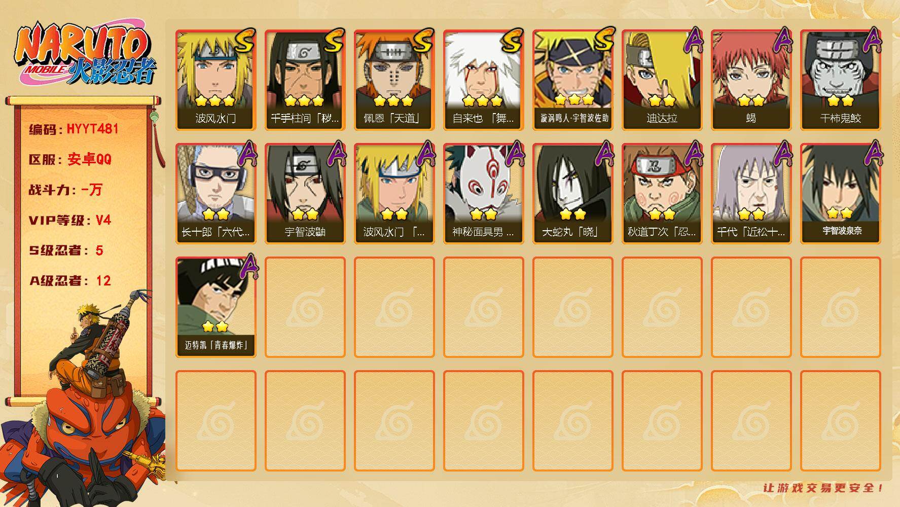
Task: Select the 蝎 ninja card
Action: click(x=751, y=80)
